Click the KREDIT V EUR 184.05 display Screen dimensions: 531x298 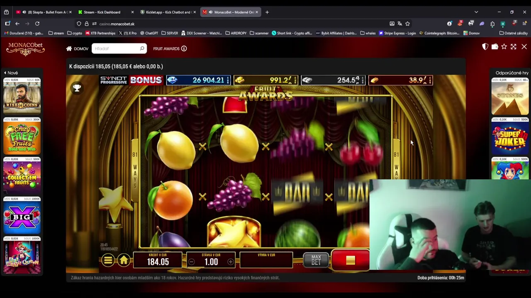[x=158, y=260]
